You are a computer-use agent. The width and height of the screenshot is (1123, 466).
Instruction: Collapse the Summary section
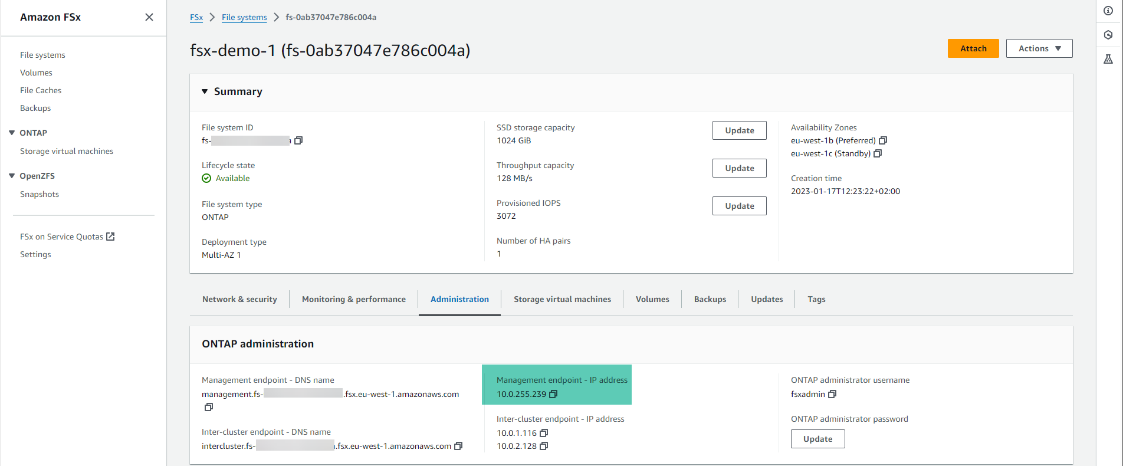click(205, 91)
